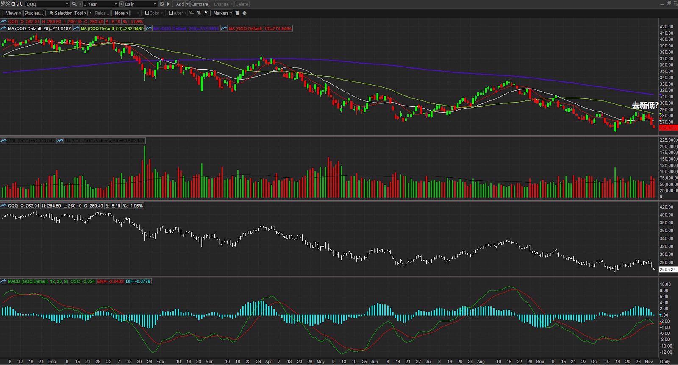Click the %: -1.95% change value in top legend
This screenshot has height=365, width=678.
(133, 22)
